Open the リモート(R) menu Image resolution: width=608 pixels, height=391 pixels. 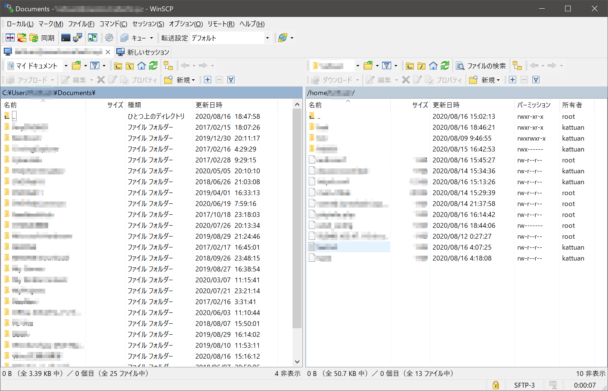[x=221, y=24]
